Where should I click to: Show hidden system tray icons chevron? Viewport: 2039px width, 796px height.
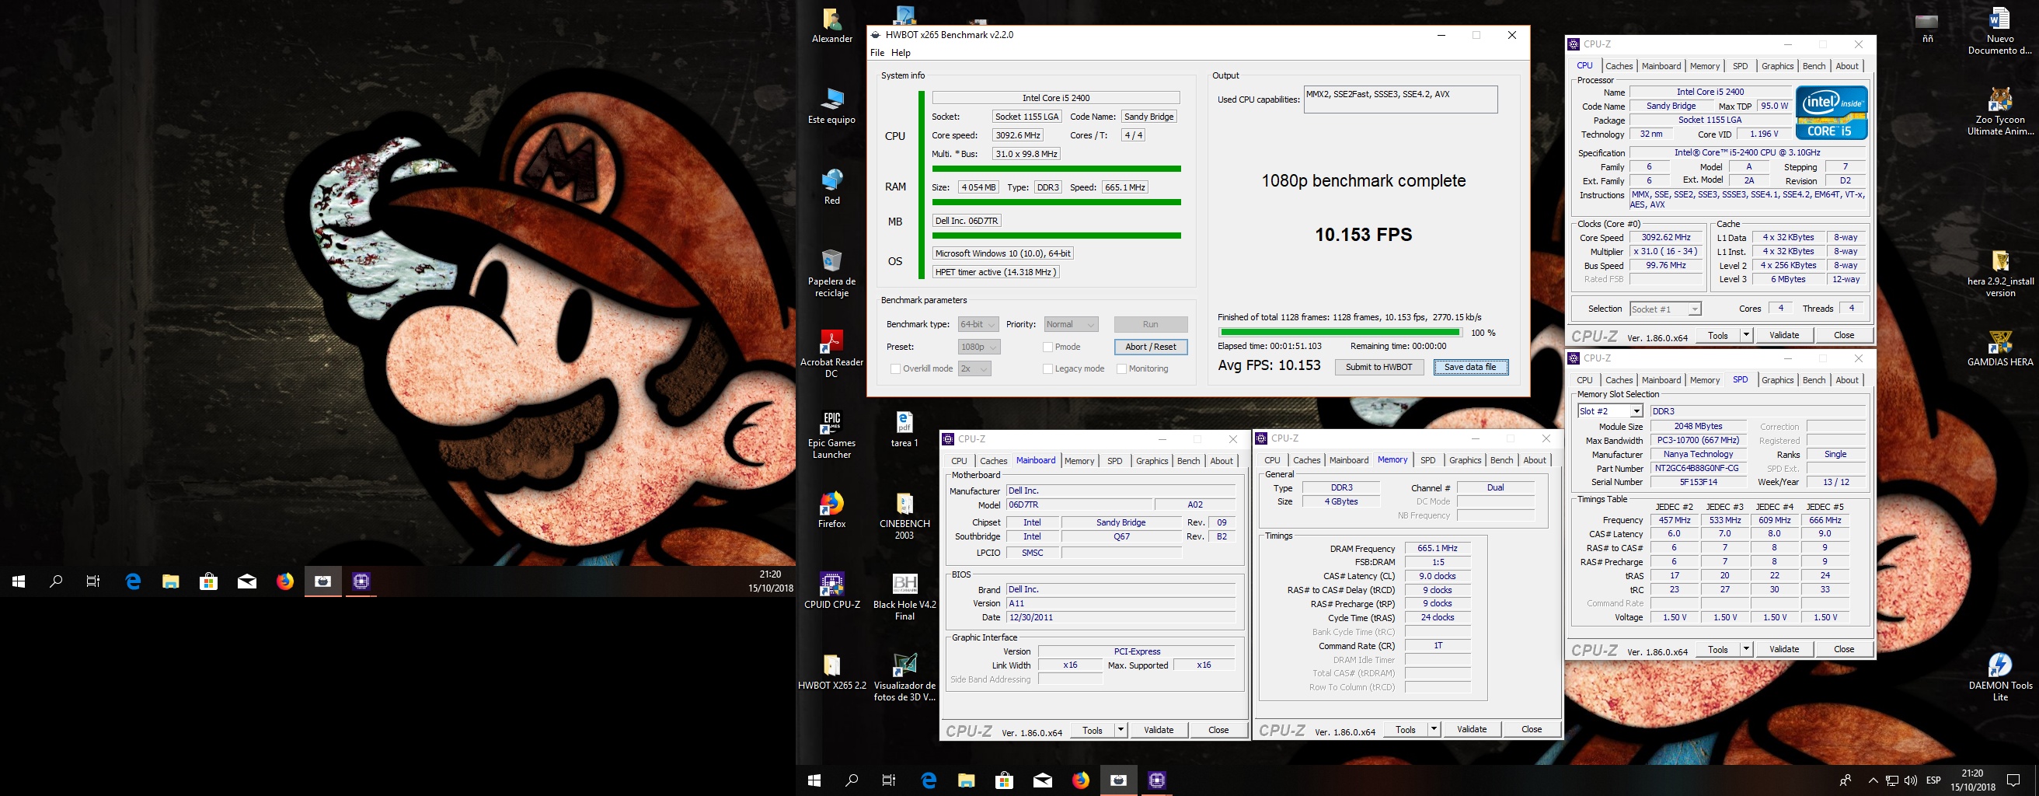(1873, 780)
